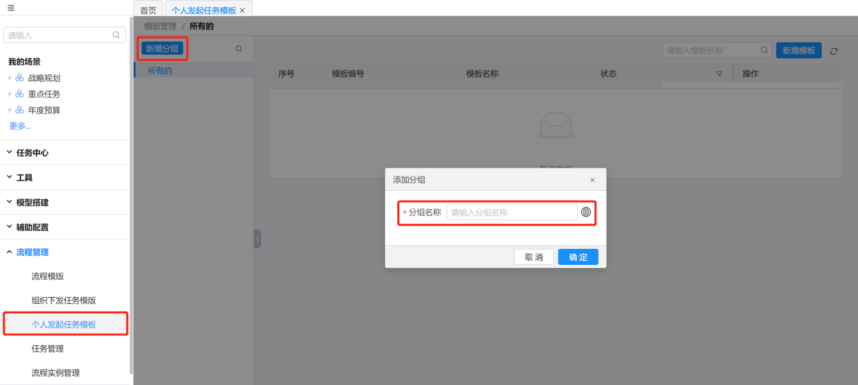Collapse the left panel using the splitter handle
The height and width of the screenshot is (385, 858).
click(258, 239)
